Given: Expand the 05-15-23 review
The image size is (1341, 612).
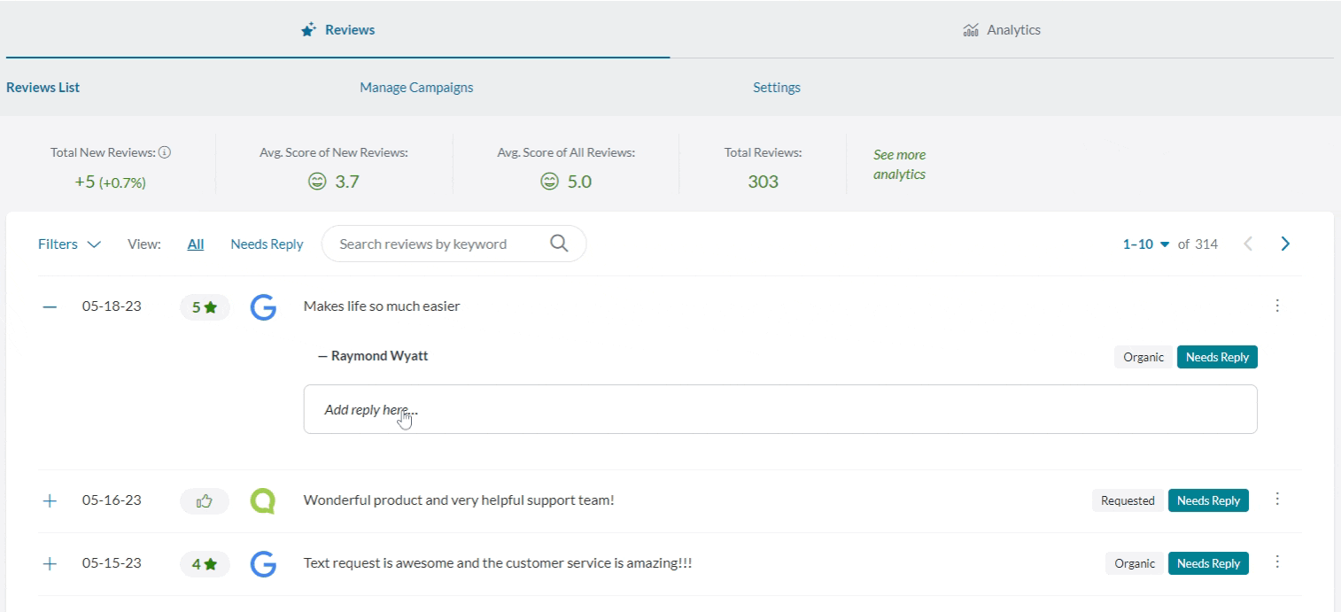Looking at the screenshot, I should pos(50,563).
